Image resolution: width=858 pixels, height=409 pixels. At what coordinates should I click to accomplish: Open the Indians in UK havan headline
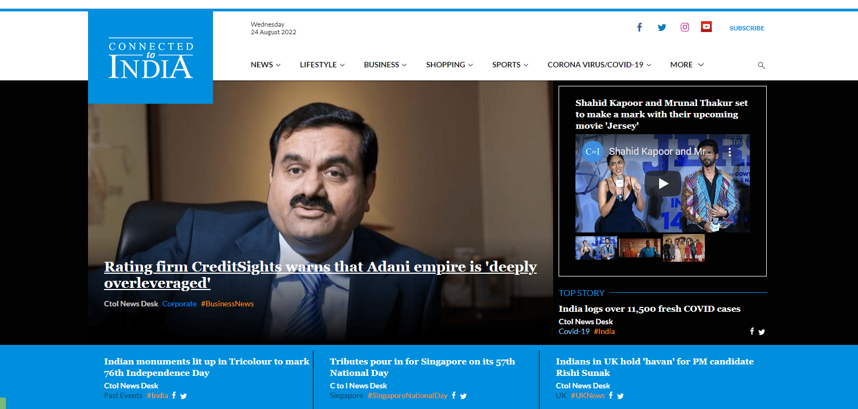[655, 367]
